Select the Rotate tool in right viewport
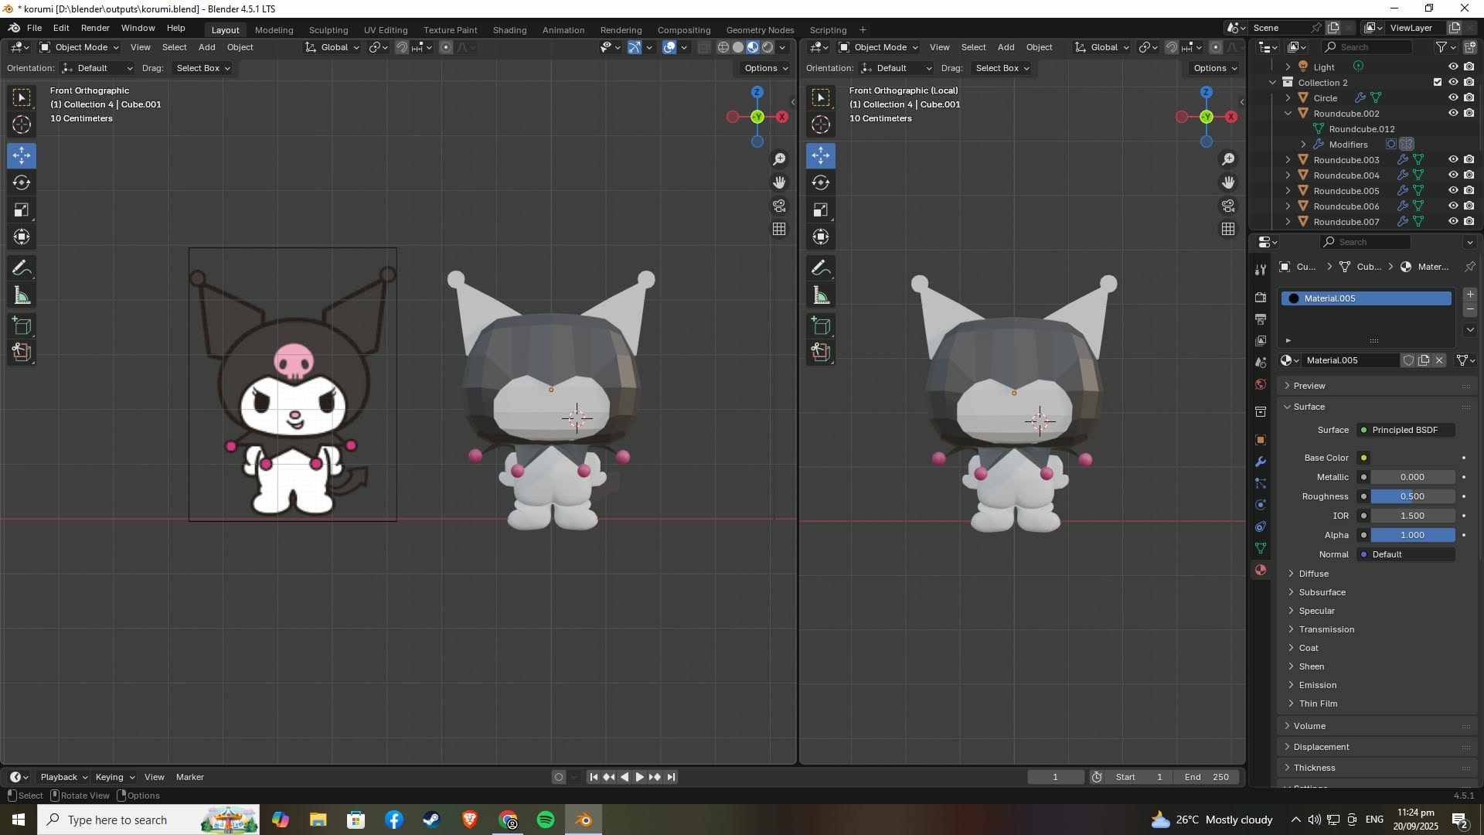Screen dimensions: 1484x835 (x=821, y=182)
